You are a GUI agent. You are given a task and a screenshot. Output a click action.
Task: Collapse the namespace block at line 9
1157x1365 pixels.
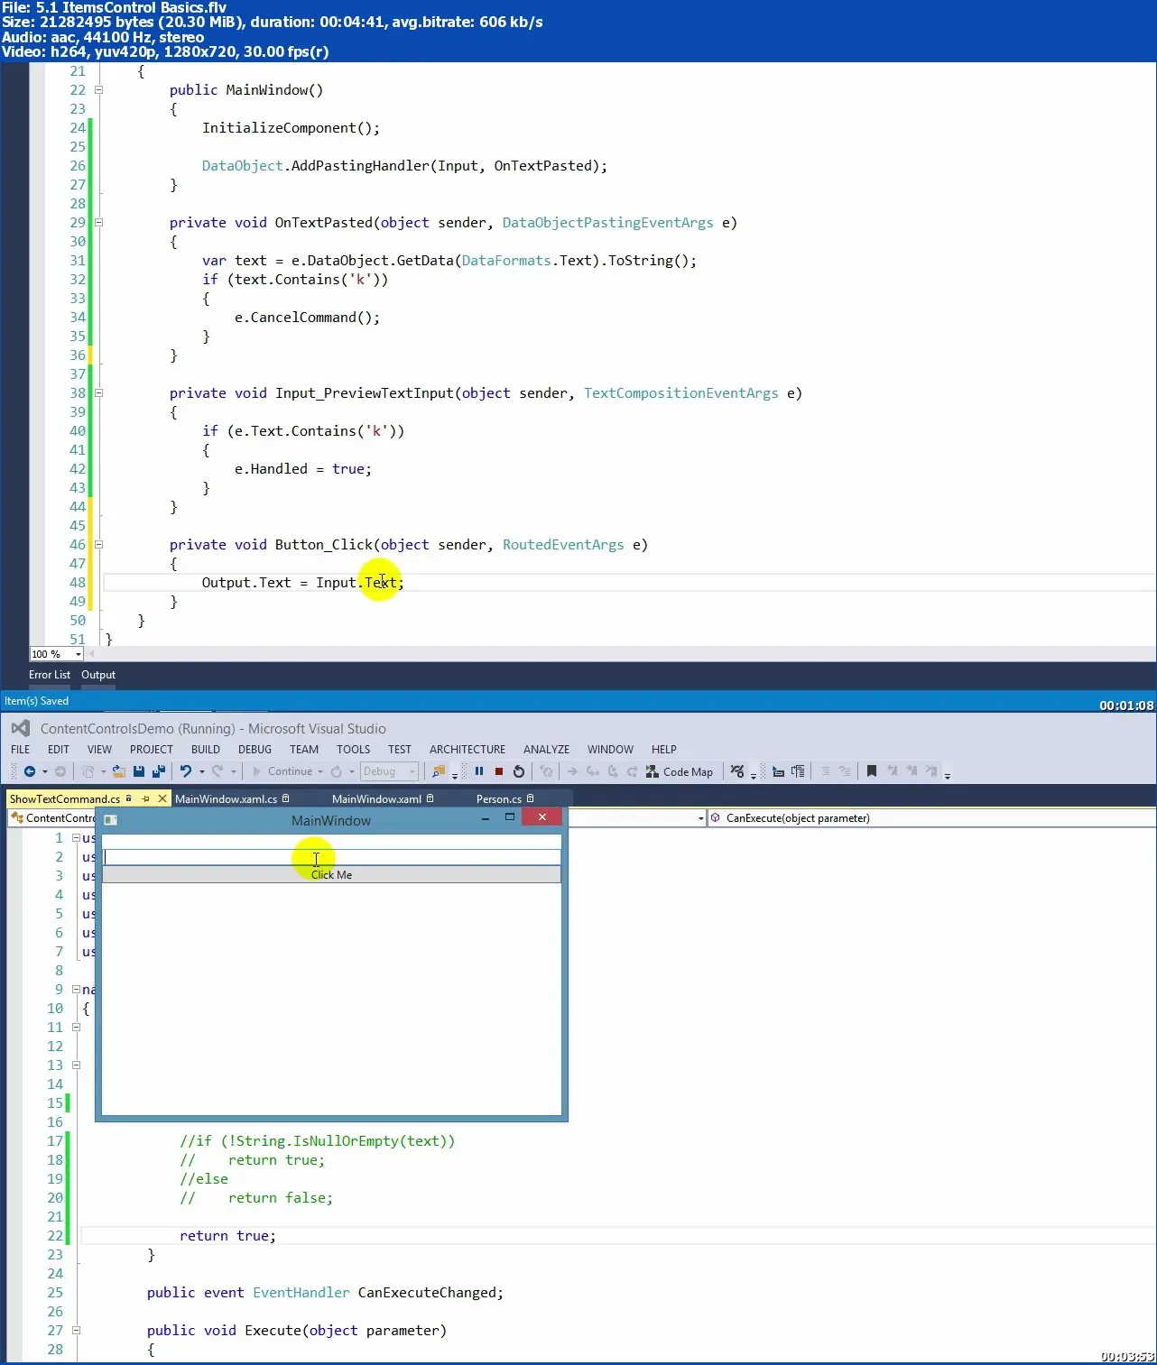(x=77, y=990)
